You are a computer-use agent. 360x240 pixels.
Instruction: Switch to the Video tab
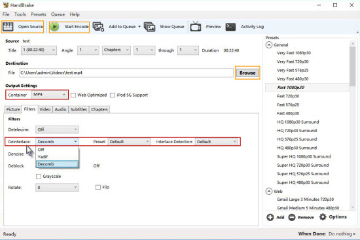[45, 109]
